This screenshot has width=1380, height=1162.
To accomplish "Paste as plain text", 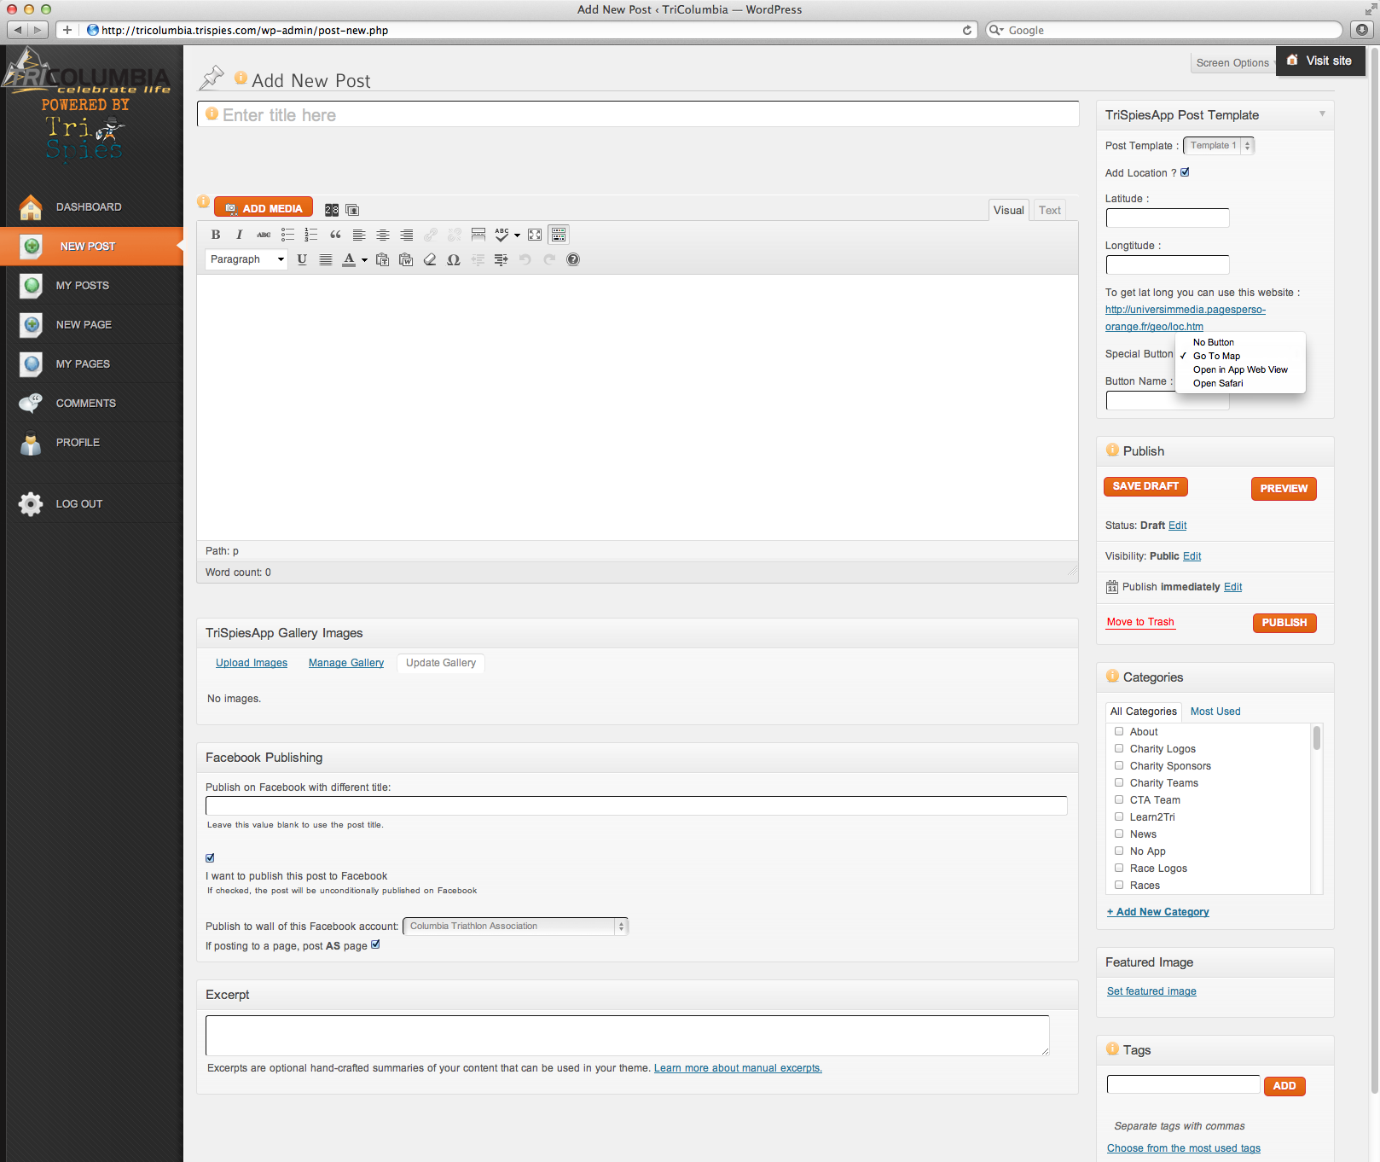I will point(382,259).
